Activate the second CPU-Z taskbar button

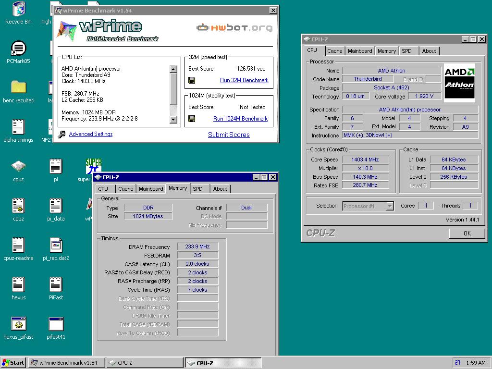[x=223, y=363]
